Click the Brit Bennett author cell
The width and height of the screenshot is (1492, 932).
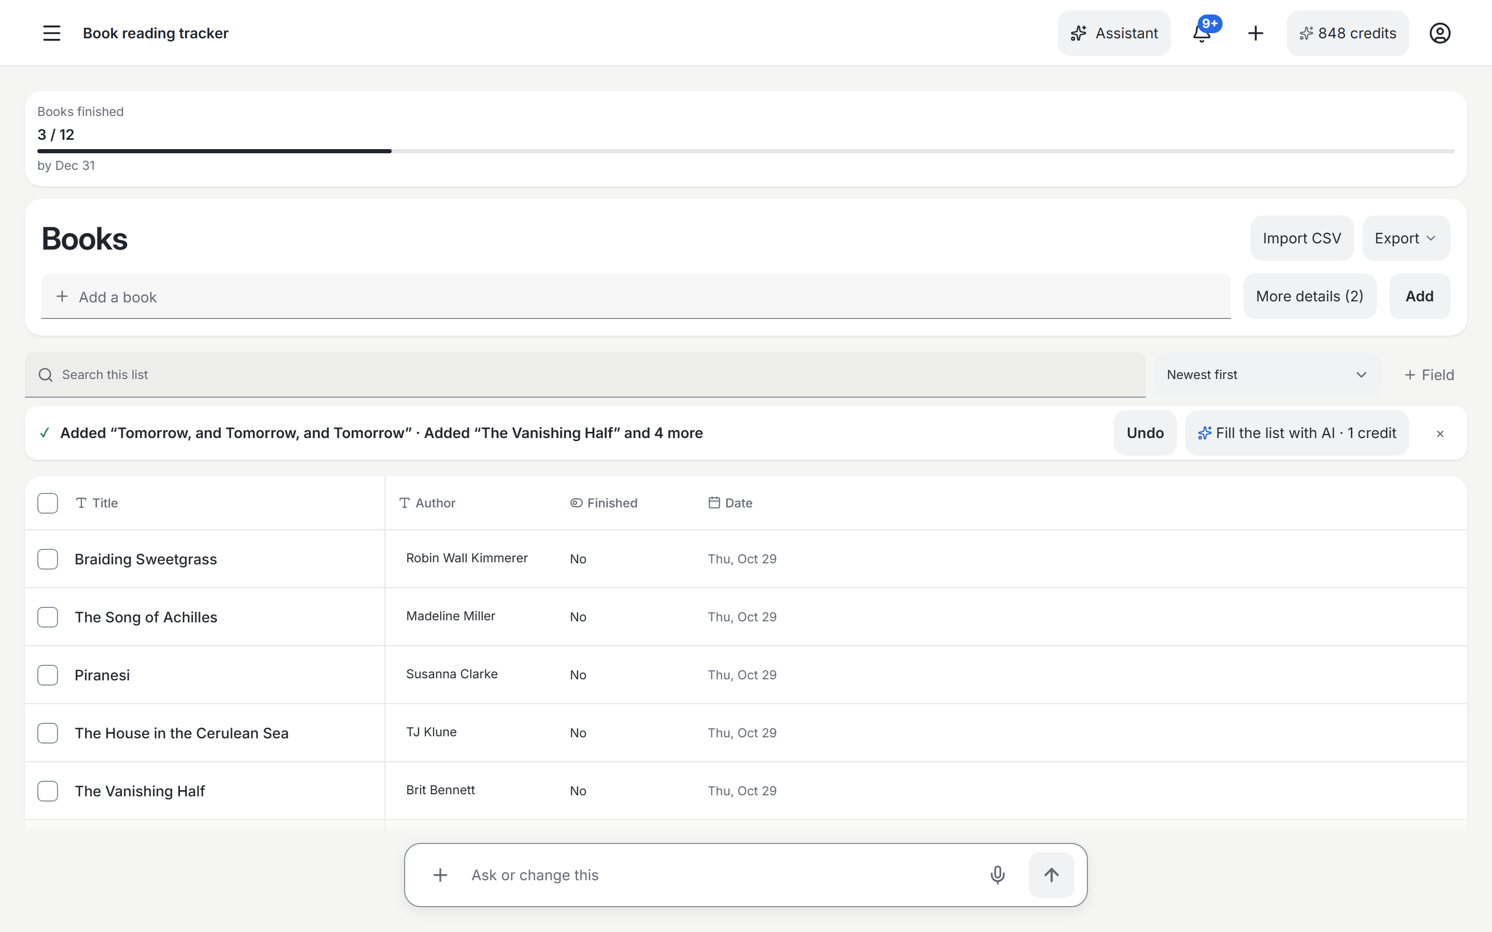pyautogui.click(x=440, y=790)
